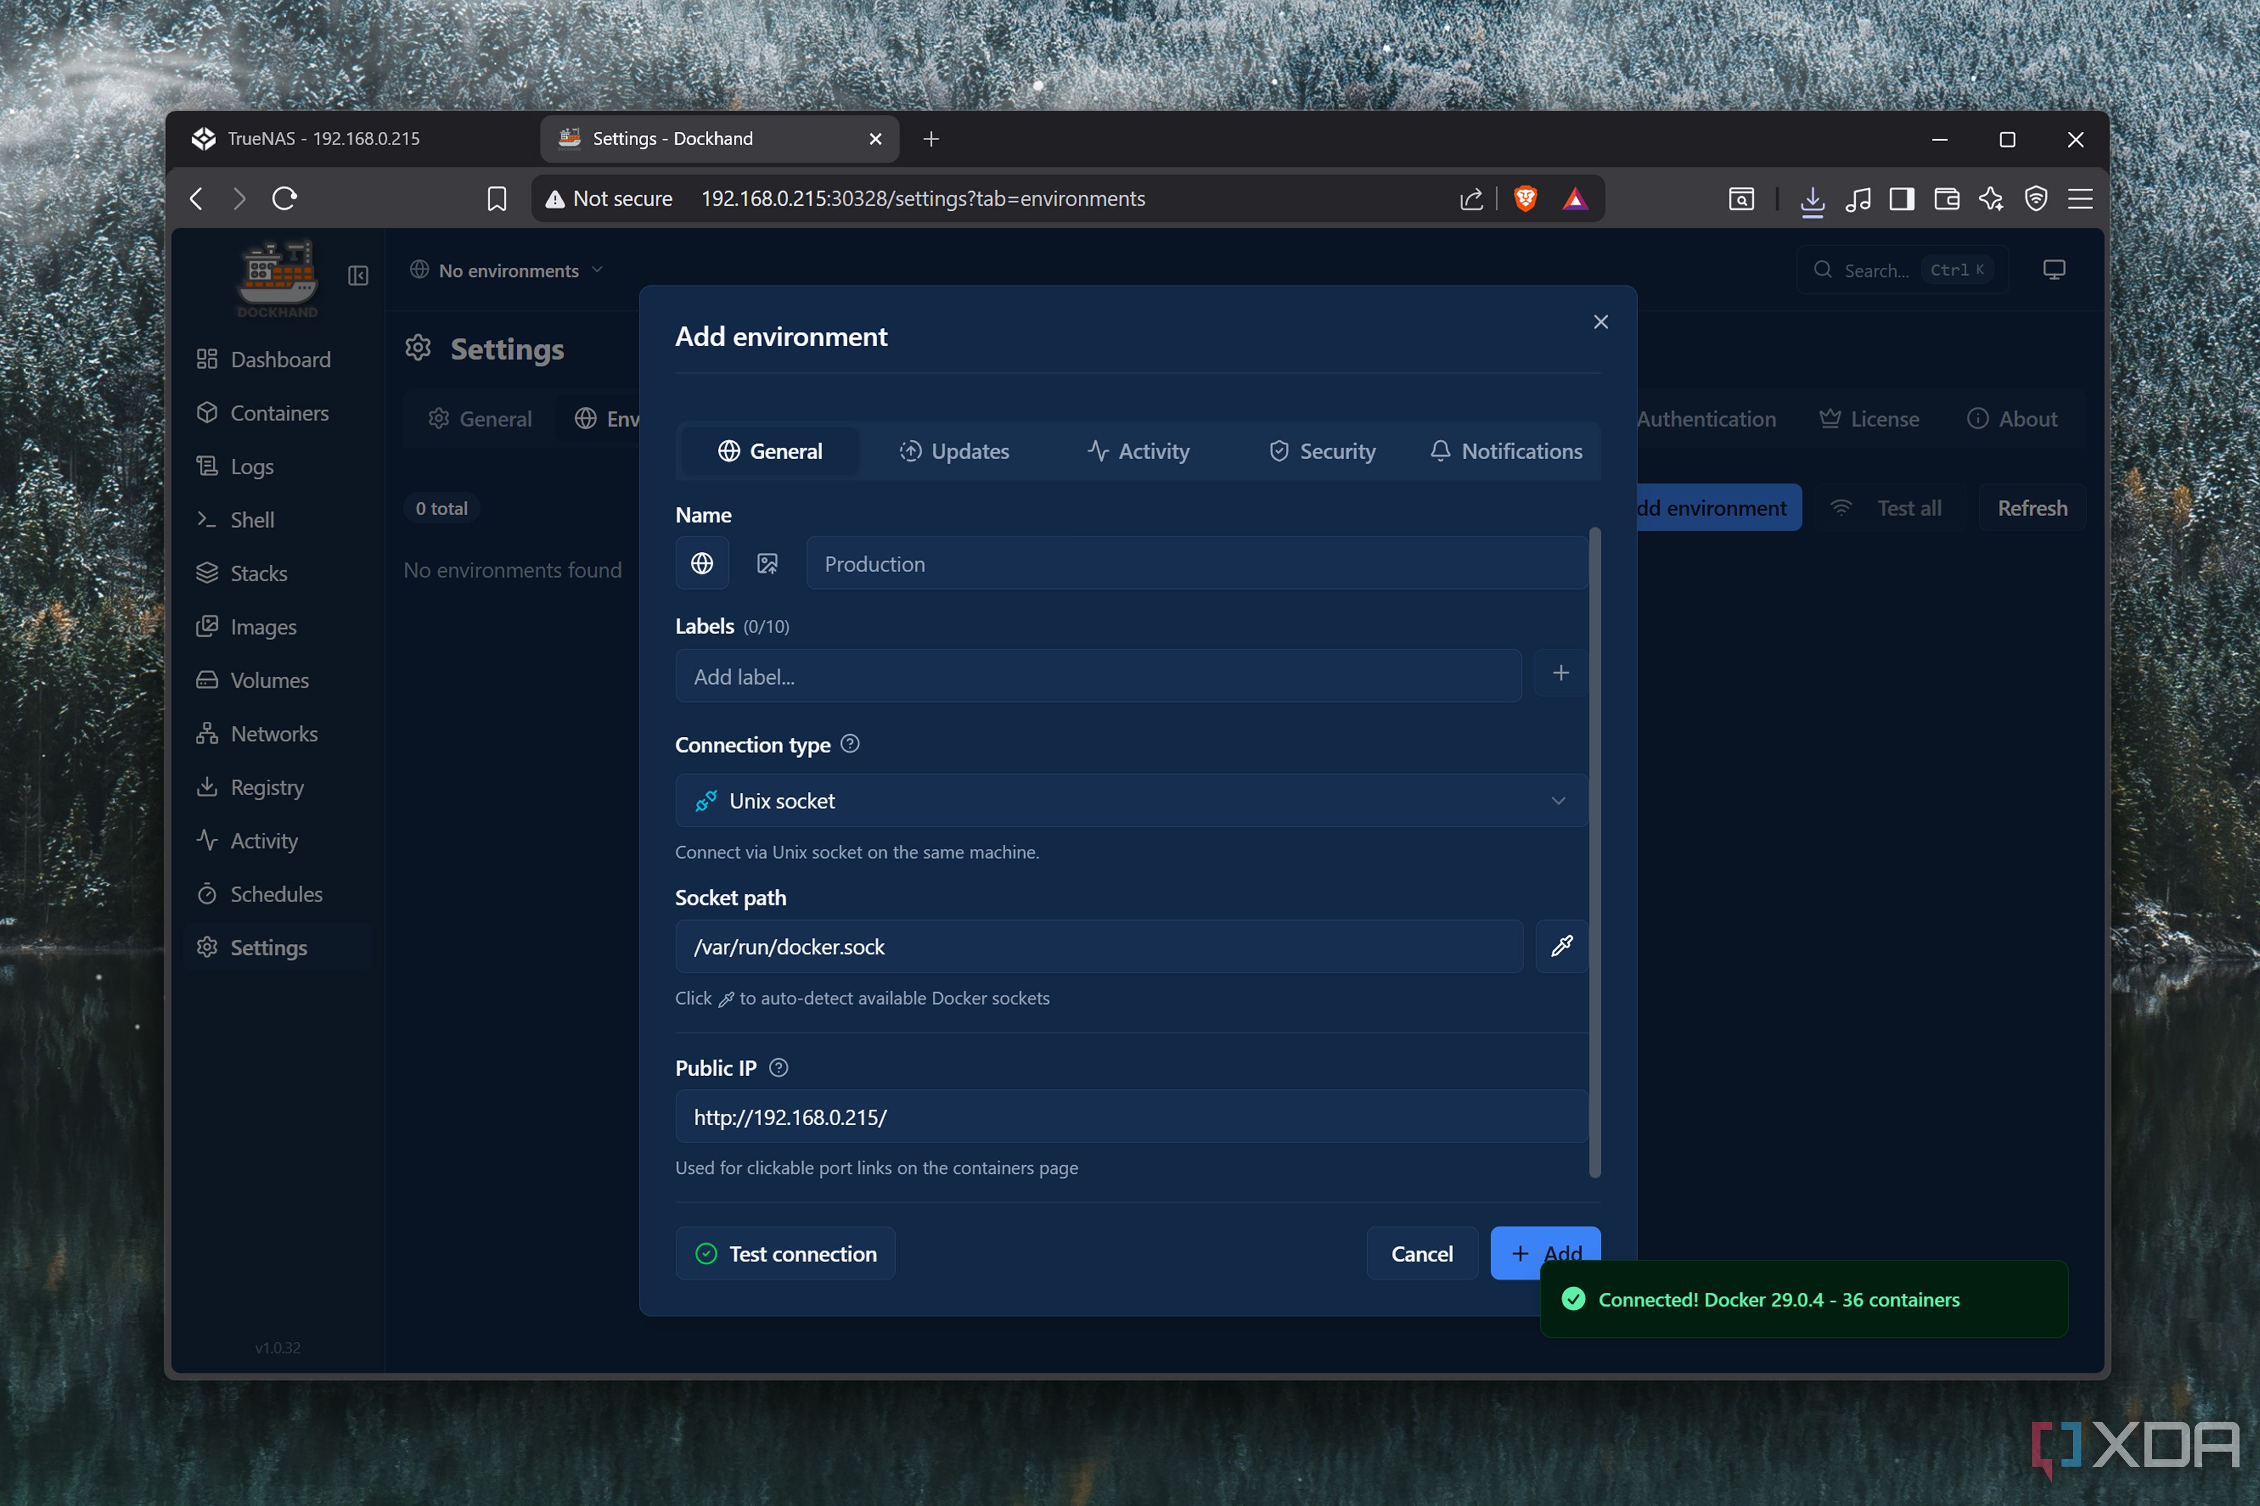2260x1506 pixels.
Task: Switch to the Updates tab in dialog
Action: pos(954,451)
